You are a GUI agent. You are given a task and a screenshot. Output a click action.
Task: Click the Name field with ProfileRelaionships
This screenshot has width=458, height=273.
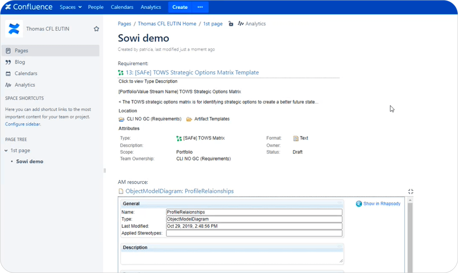254,212
